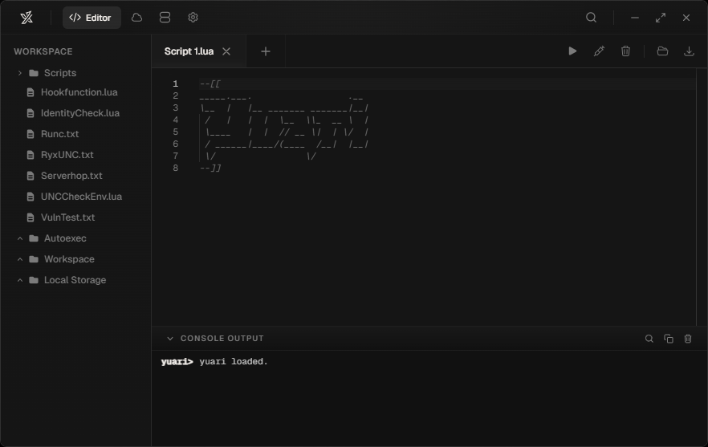Collapse the Console Output panel
Image resolution: width=708 pixels, height=447 pixels.
(x=170, y=338)
